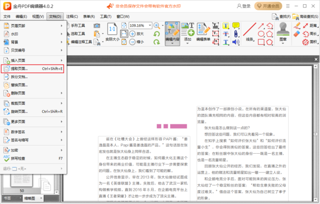Open the zoom percentage 109.16% dropdown
This screenshot has width=320, height=204.
click(x=150, y=26)
